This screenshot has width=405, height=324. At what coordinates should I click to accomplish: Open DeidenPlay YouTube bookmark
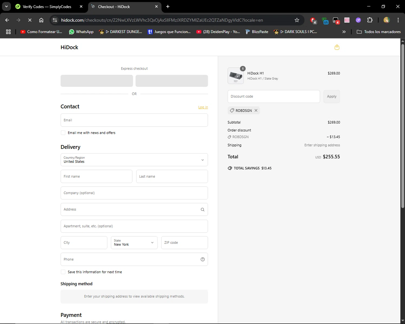(x=218, y=32)
